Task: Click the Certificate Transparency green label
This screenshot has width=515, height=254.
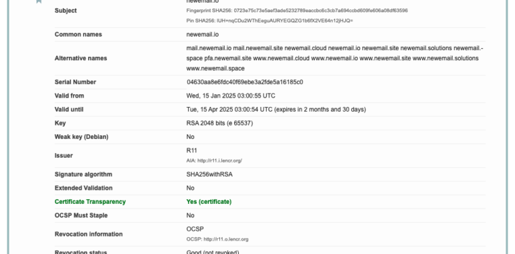Action: [x=90, y=202]
